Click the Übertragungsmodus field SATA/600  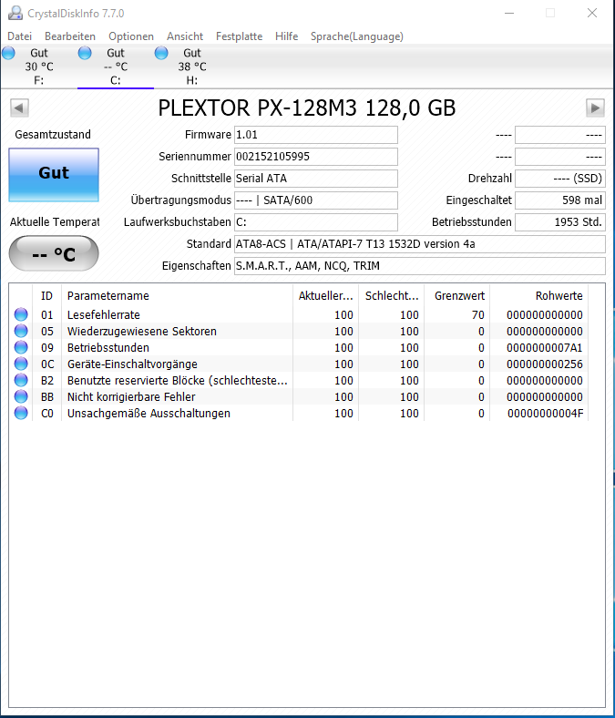[316, 200]
